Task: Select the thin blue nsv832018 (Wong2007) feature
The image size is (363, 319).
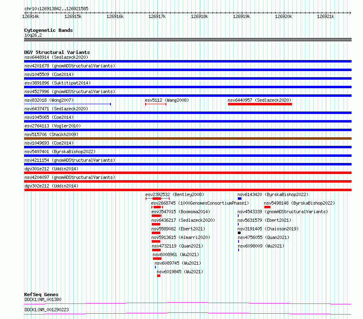Action: [x=68, y=104]
